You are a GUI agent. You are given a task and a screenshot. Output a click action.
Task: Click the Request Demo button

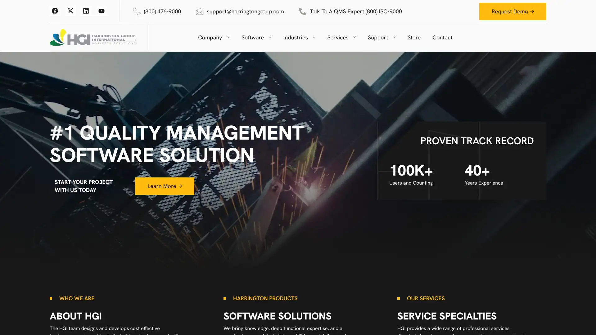tap(513, 11)
